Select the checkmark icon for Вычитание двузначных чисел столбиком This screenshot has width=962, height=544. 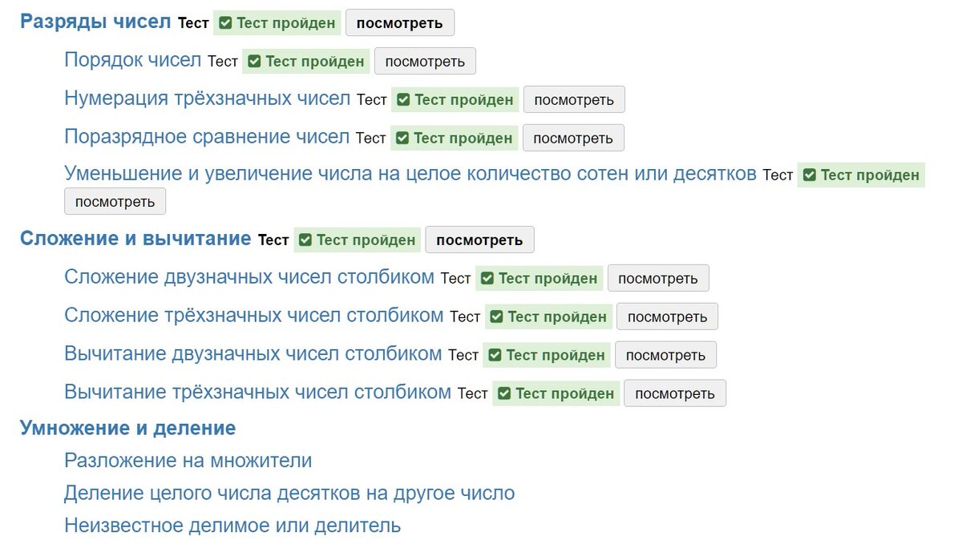click(494, 355)
